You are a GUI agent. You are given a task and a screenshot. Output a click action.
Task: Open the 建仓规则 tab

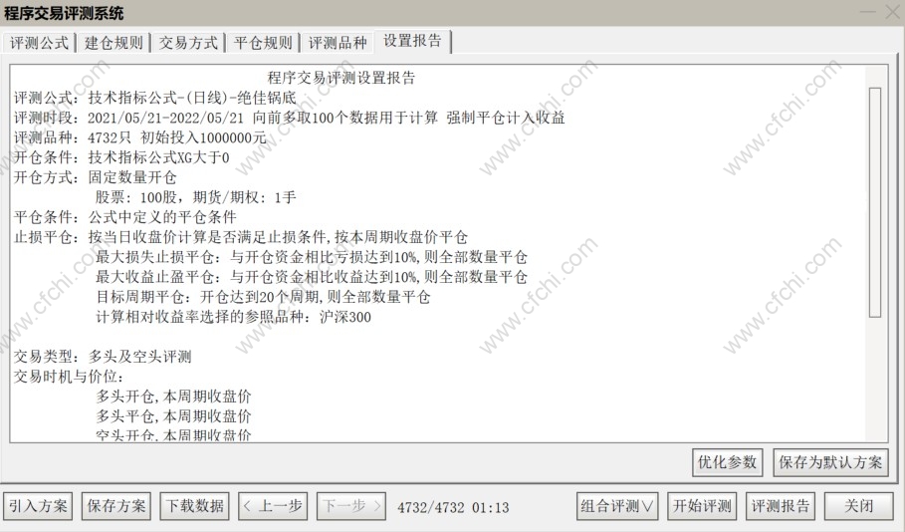tap(113, 43)
